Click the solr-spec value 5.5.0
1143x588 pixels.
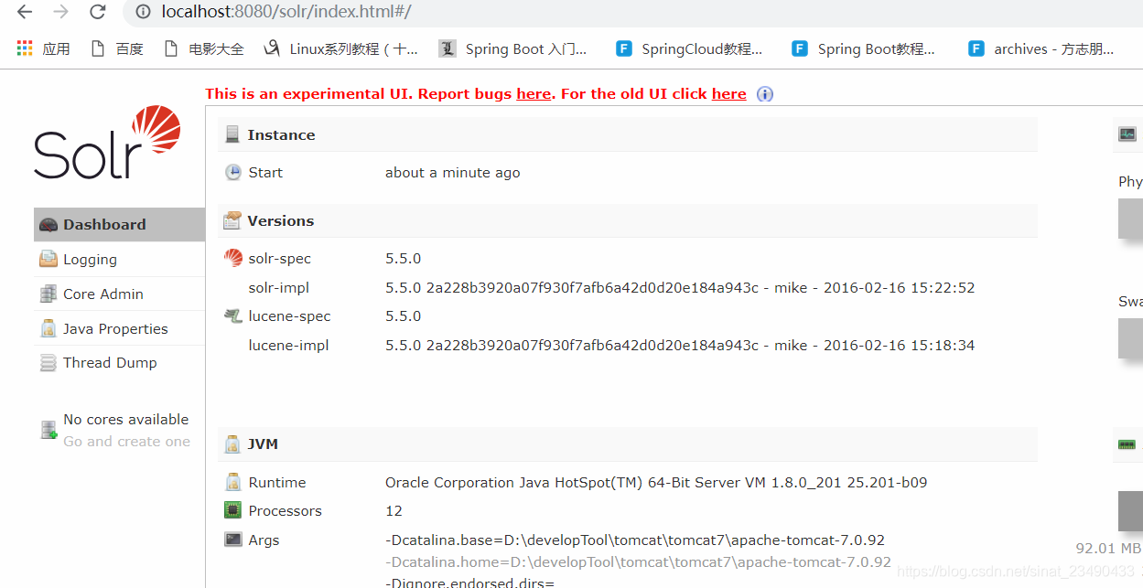pyautogui.click(x=403, y=258)
